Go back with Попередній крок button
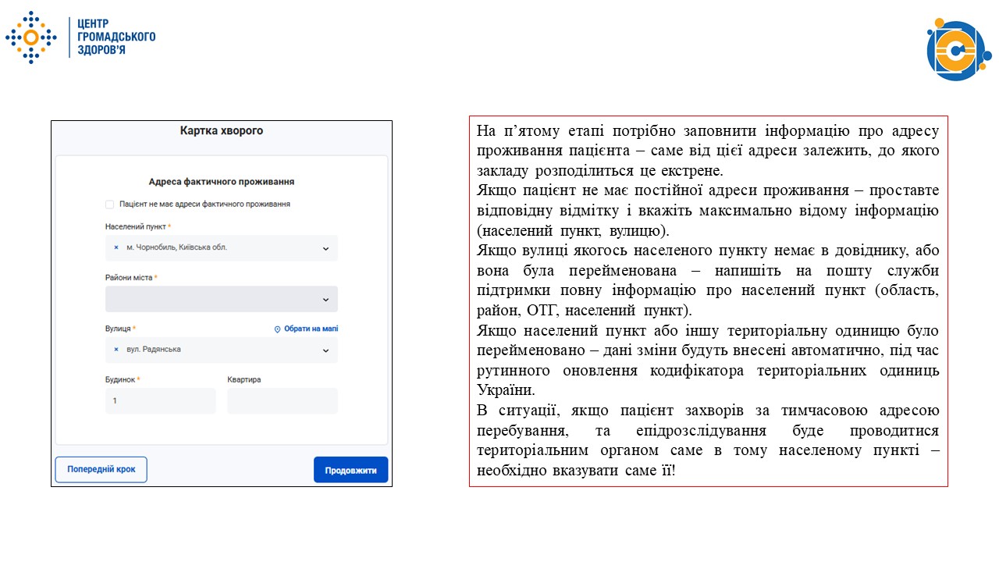This screenshot has width=999, height=562. tap(101, 469)
